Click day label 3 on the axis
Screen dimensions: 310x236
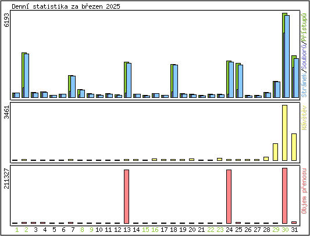point(35,230)
